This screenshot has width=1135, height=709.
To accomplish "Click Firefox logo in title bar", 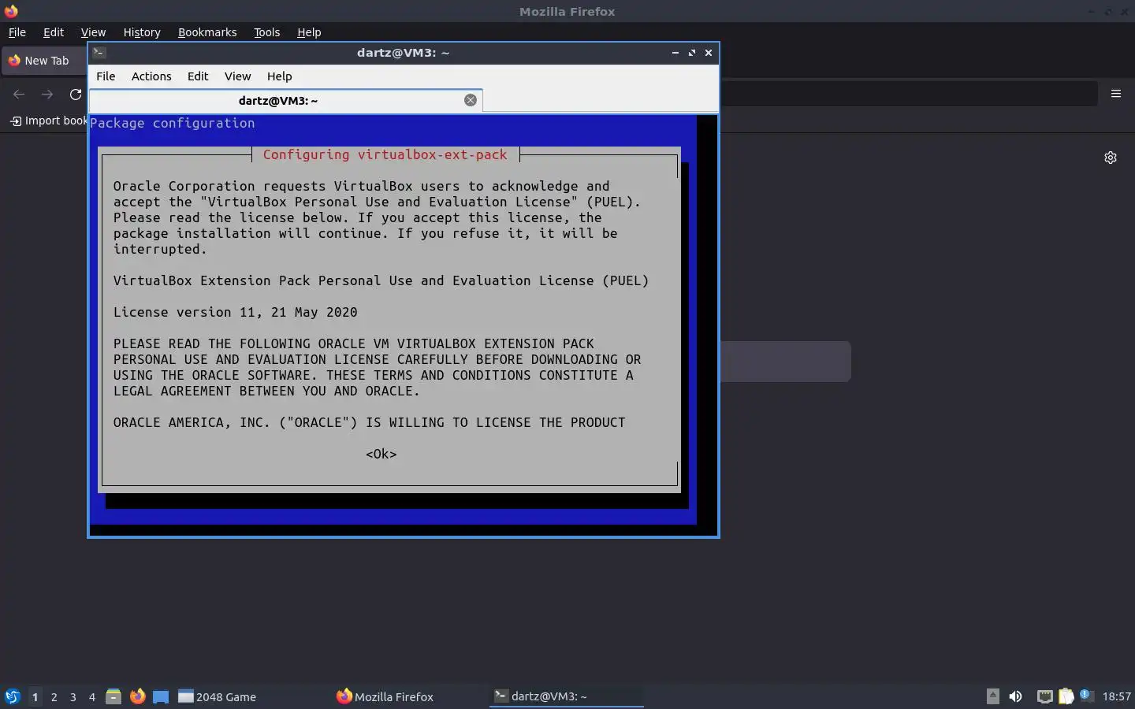I will (11, 11).
